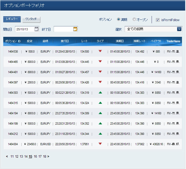The height and width of the screenshot is (169, 186).
Task: Select the オープン position radio button
Action: pyautogui.click(x=134, y=19)
